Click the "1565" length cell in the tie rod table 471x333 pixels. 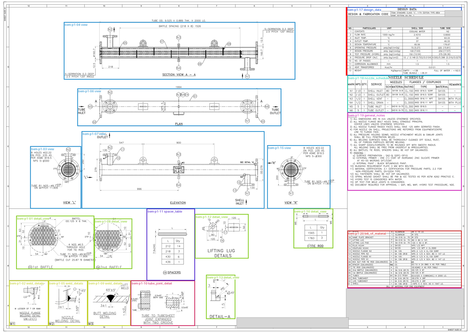pos(311,233)
